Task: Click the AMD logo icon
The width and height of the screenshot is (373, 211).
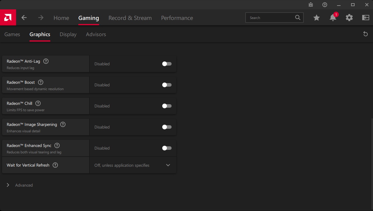Action: [x=8, y=18]
